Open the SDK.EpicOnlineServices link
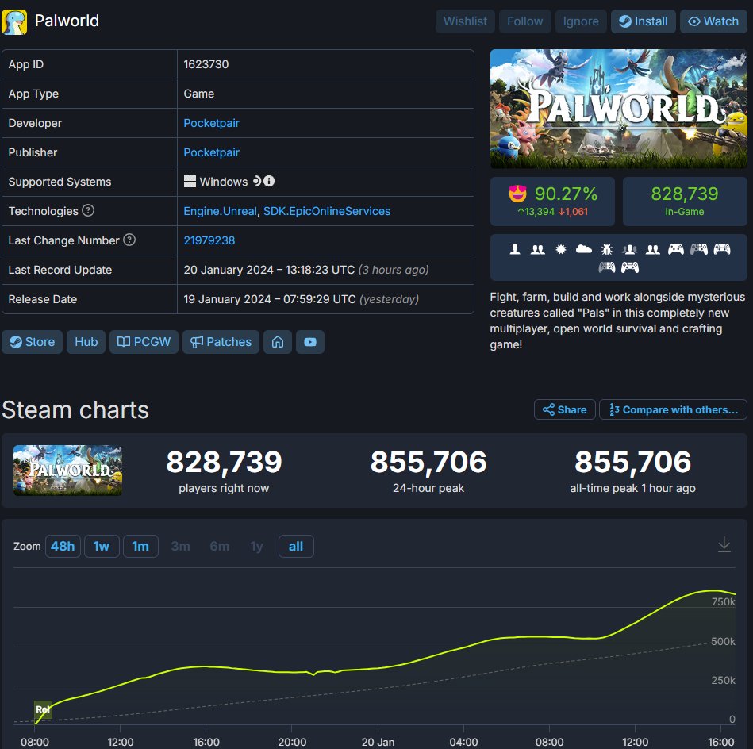 [327, 211]
